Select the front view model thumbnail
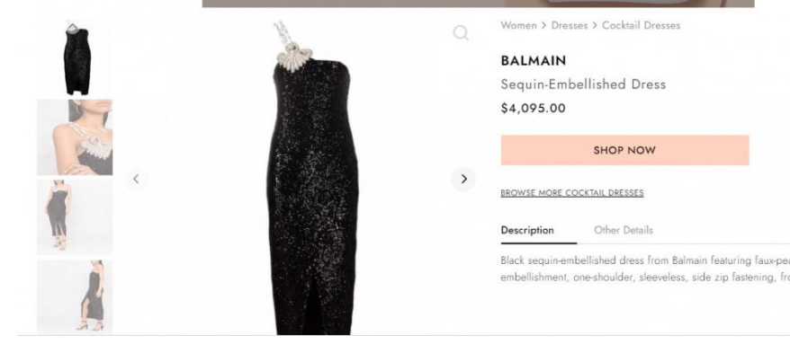Screen dimensions: 790x344 click(x=75, y=217)
